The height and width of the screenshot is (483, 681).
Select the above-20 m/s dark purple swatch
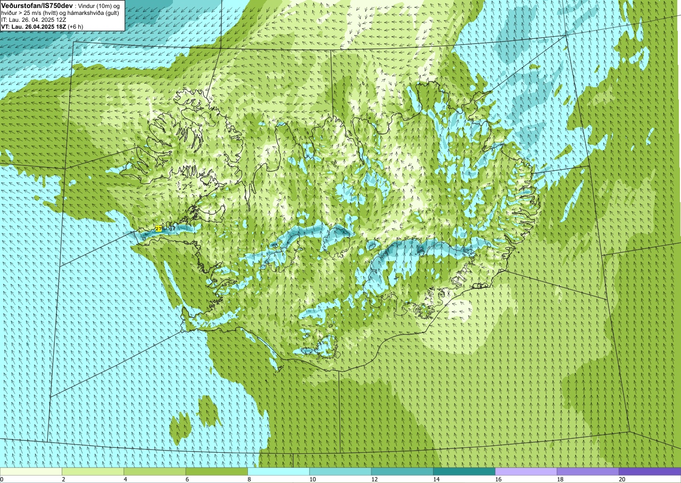coord(650,471)
